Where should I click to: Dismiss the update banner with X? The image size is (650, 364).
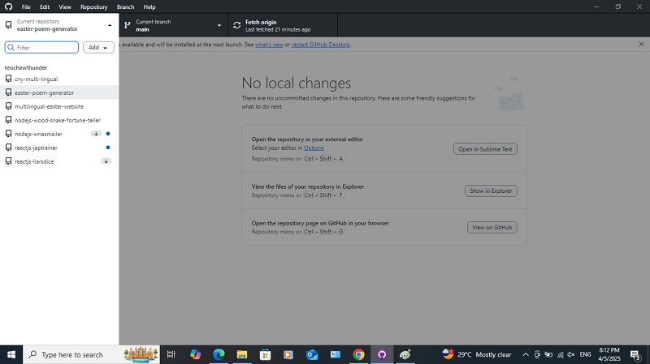tap(641, 45)
